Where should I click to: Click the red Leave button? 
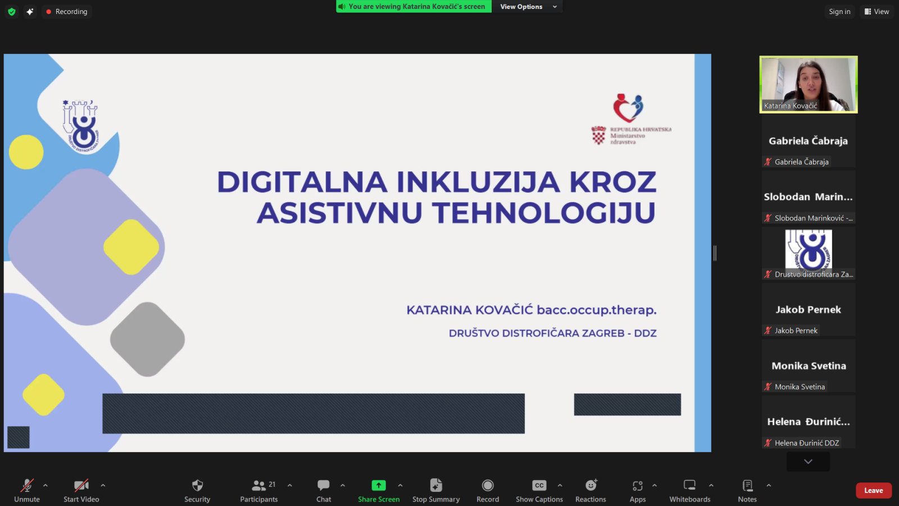[x=873, y=490]
